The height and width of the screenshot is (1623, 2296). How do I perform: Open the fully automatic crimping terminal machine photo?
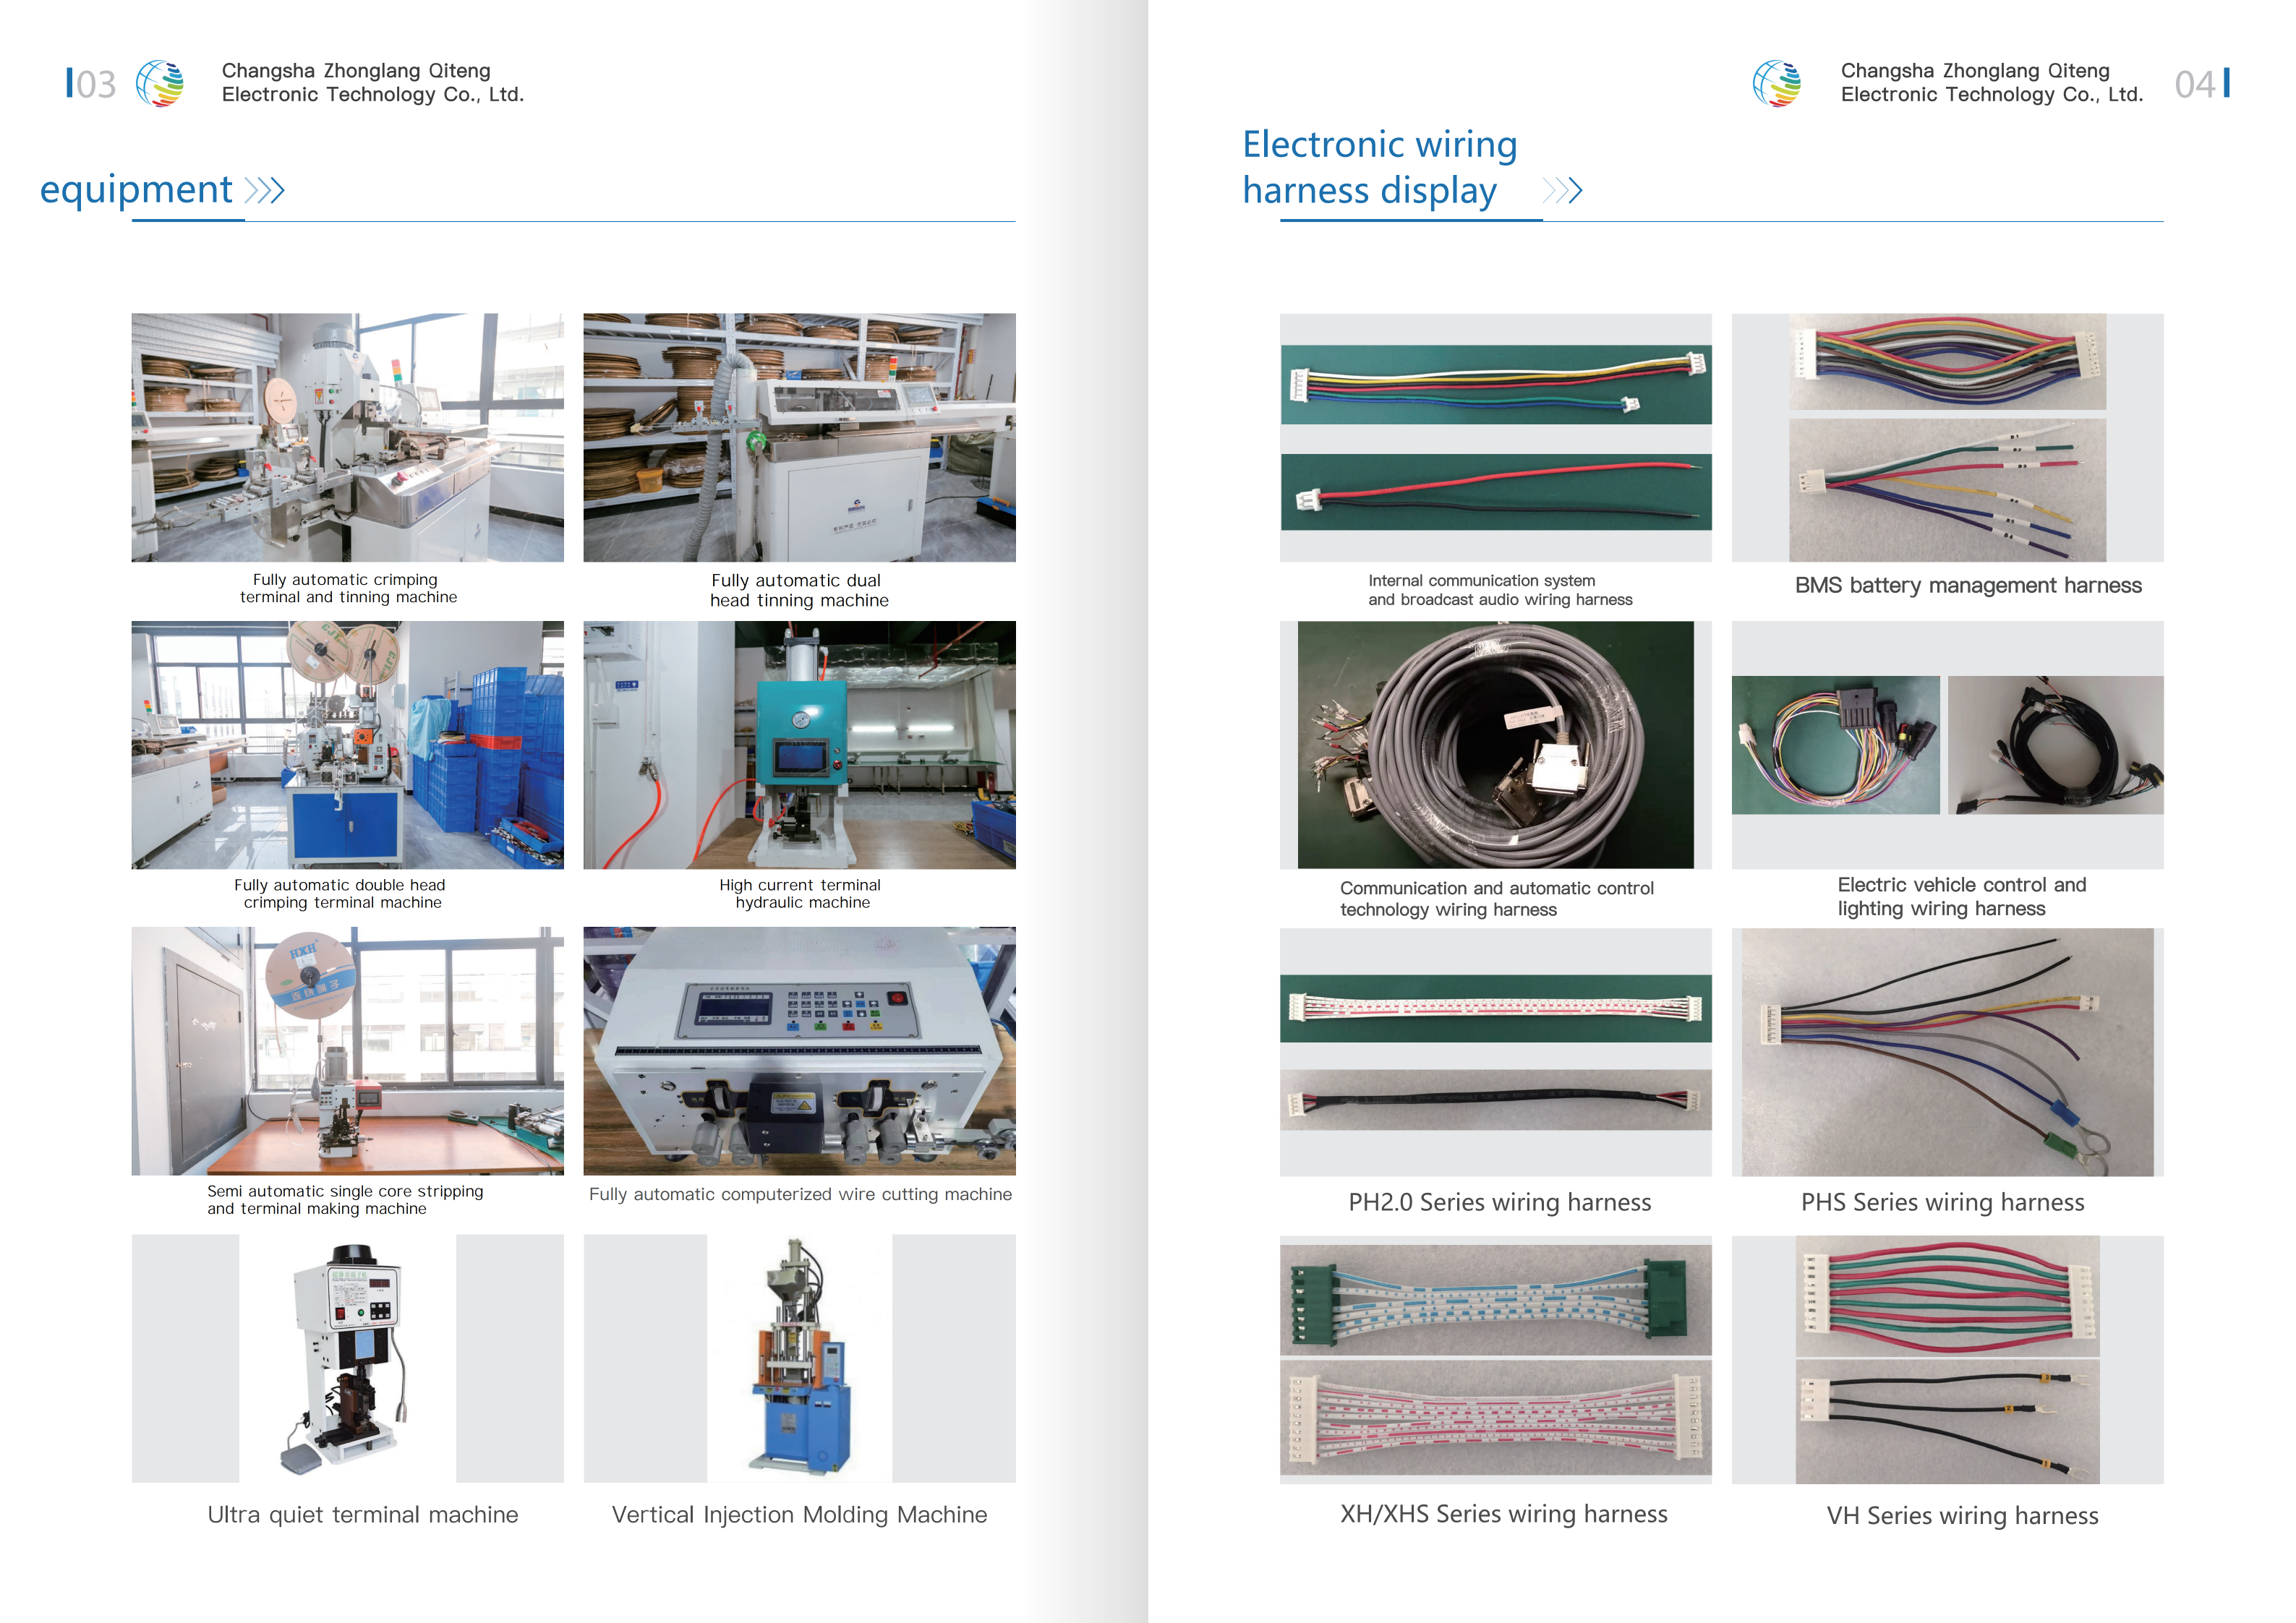(x=347, y=437)
